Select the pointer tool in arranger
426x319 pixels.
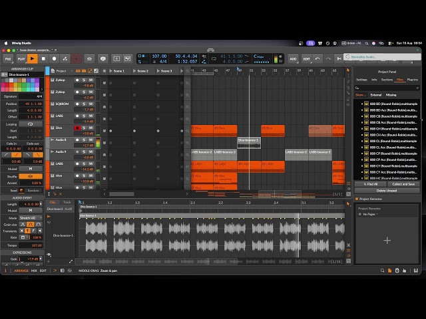tap(348, 70)
